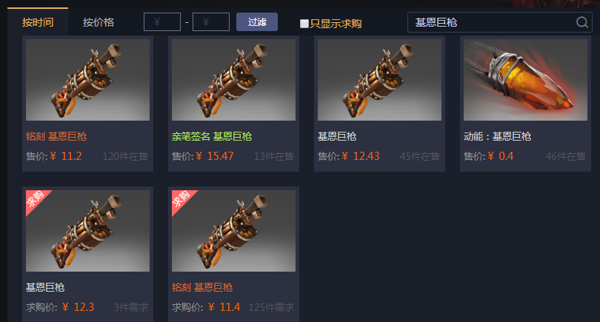
Task: Click the 铭刻 基恩巨枪 title under ¥11.2 listing
Action: 56,136
